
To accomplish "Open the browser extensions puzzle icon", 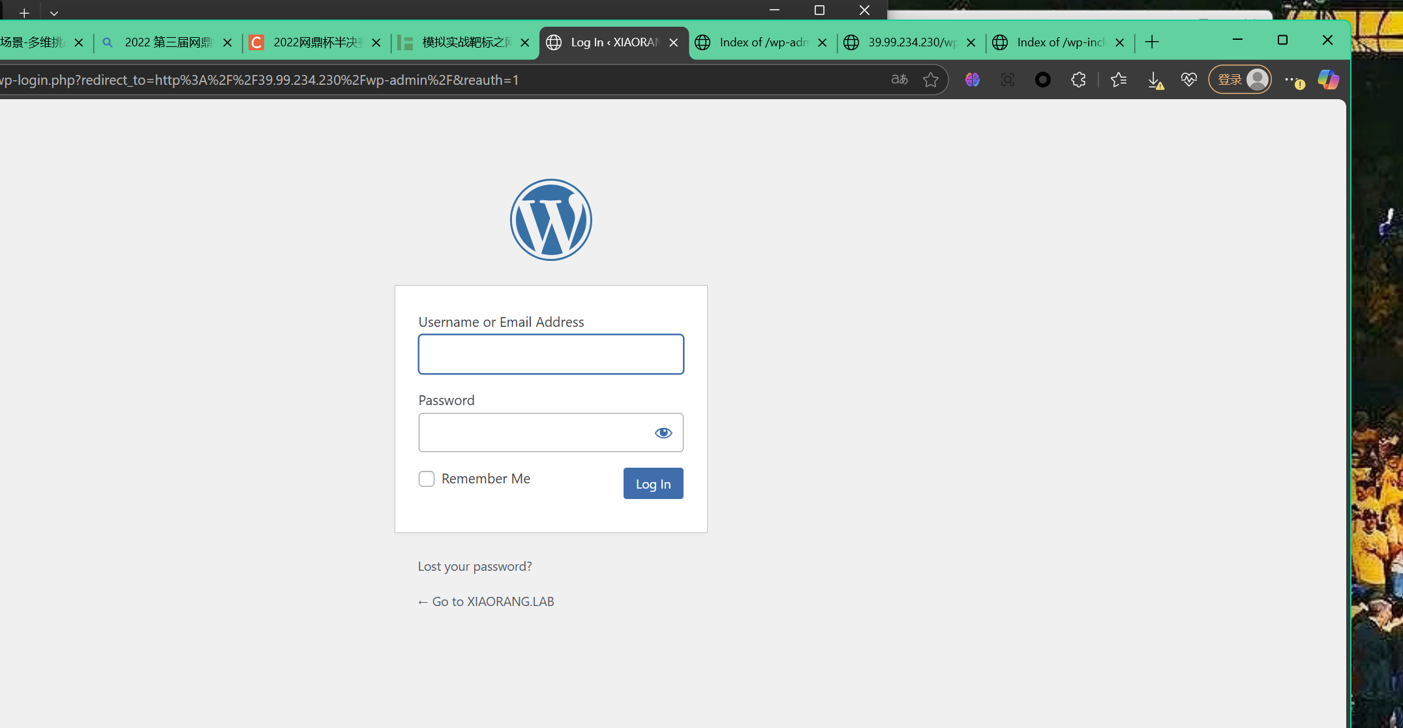I will point(1078,80).
